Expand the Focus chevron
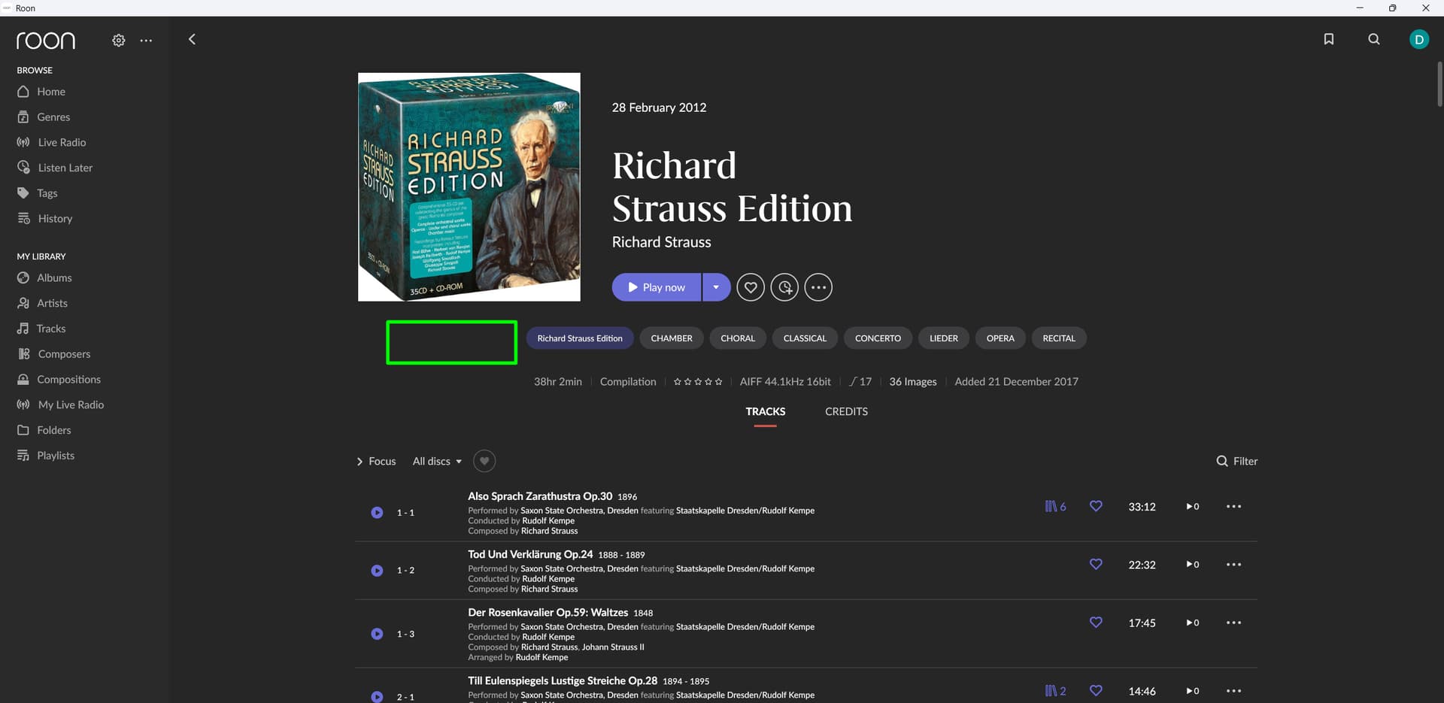This screenshot has height=703, width=1444. (360, 462)
